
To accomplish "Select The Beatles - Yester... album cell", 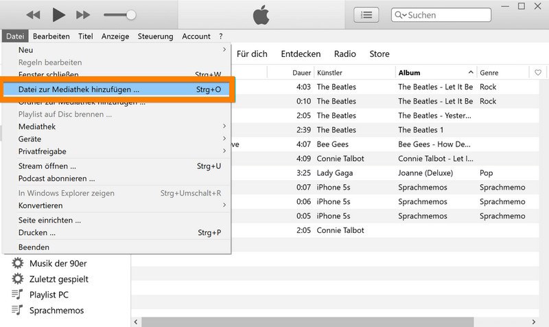I will point(434,115).
